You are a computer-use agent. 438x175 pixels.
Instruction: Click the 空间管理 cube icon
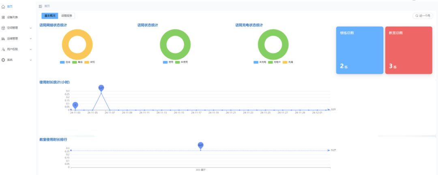[x=3, y=28]
